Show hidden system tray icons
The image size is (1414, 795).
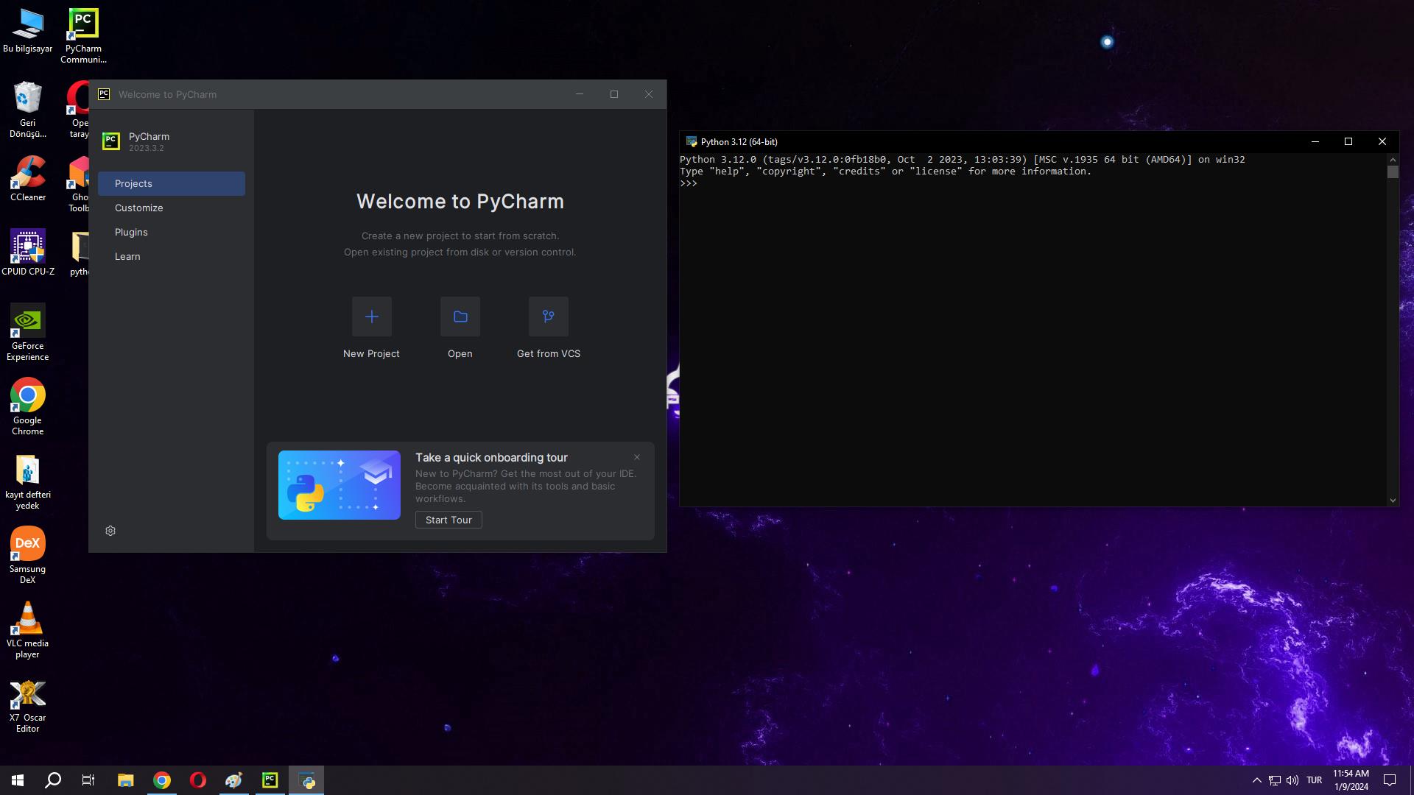point(1257,780)
